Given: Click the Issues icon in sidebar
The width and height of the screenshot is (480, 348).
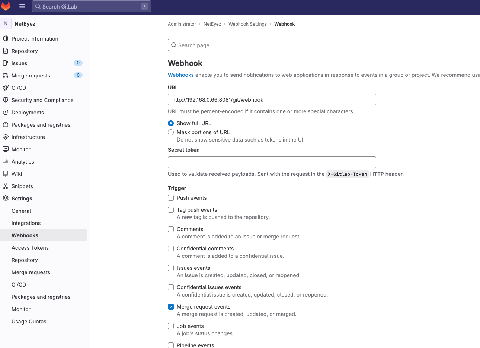Looking at the screenshot, I should click(x=6, y=63).
